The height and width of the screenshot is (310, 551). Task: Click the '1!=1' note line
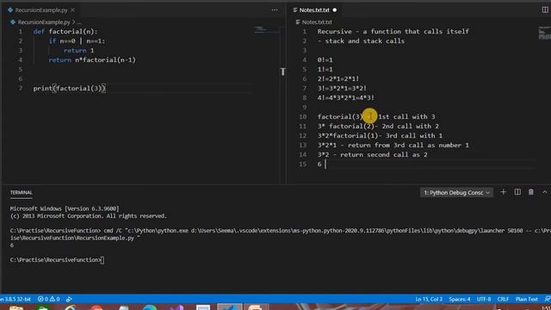[x=325, y=70]
